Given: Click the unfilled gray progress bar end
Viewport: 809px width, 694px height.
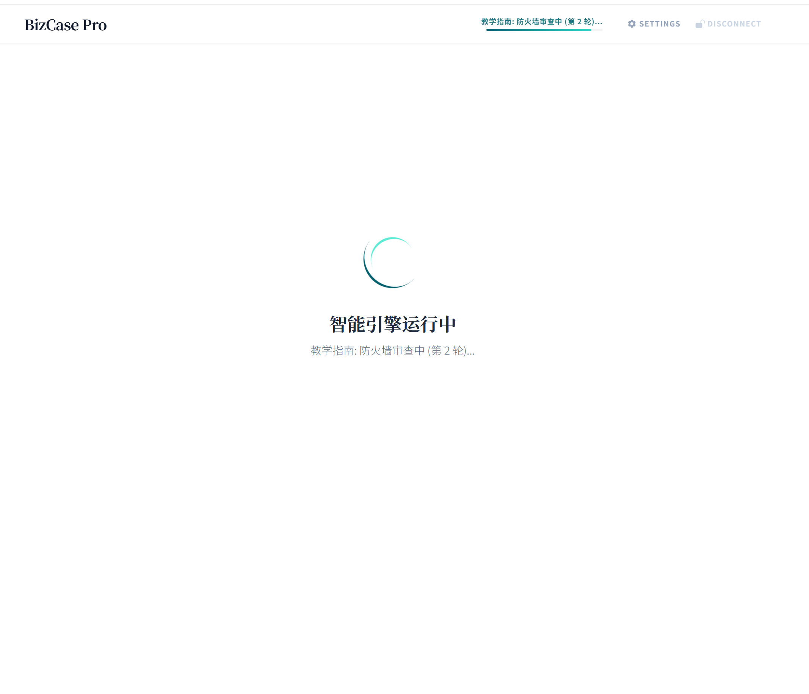Looking at the screenshot, I should coord(597,30).
